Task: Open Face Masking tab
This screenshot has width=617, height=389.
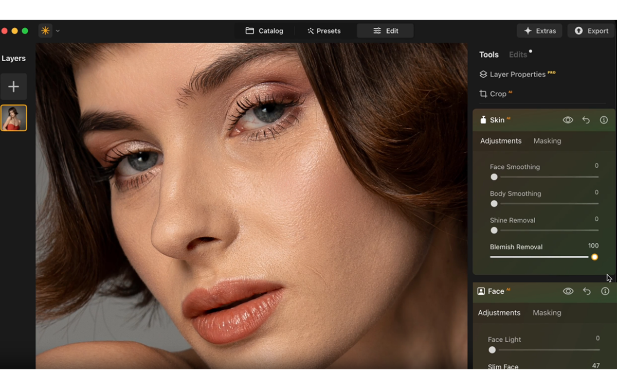Action: 547,313
